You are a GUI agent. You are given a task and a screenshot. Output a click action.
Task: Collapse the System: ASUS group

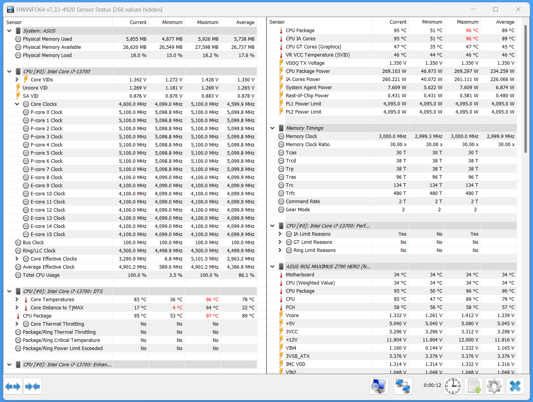click(9, 31)
